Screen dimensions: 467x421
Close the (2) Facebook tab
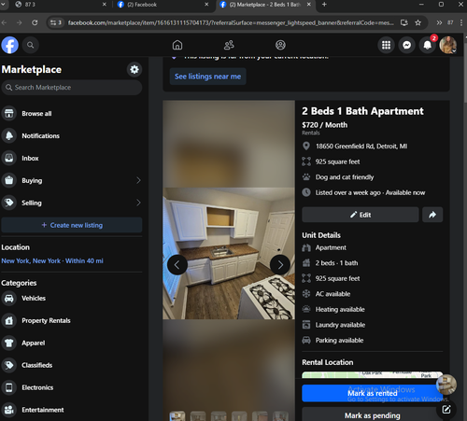click(x=206, y=5)
